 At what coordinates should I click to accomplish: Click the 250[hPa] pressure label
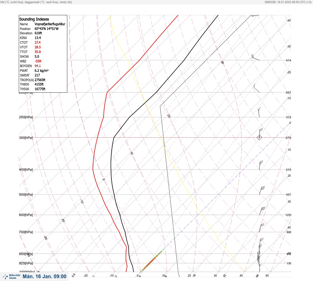click(x=26, y=117)
